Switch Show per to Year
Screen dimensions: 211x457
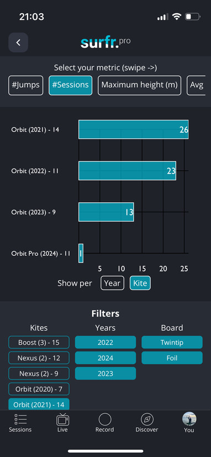[x=112, y=283]
